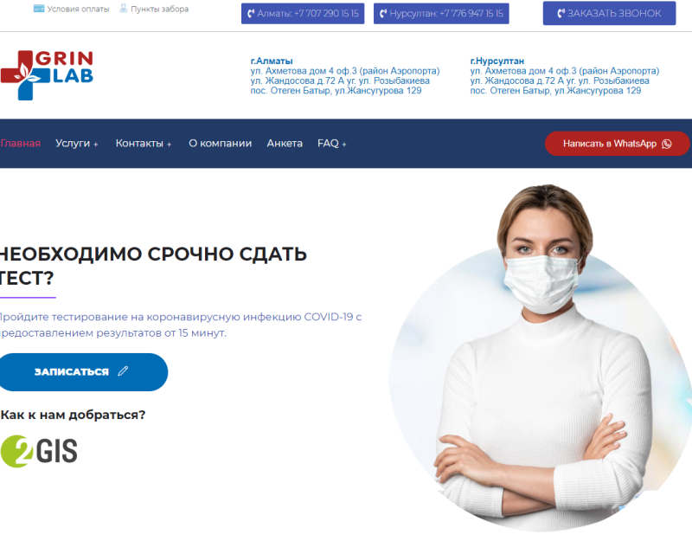692x554 pixels.
Task: Open the Главная menu item
Action: tap(20, 143)
